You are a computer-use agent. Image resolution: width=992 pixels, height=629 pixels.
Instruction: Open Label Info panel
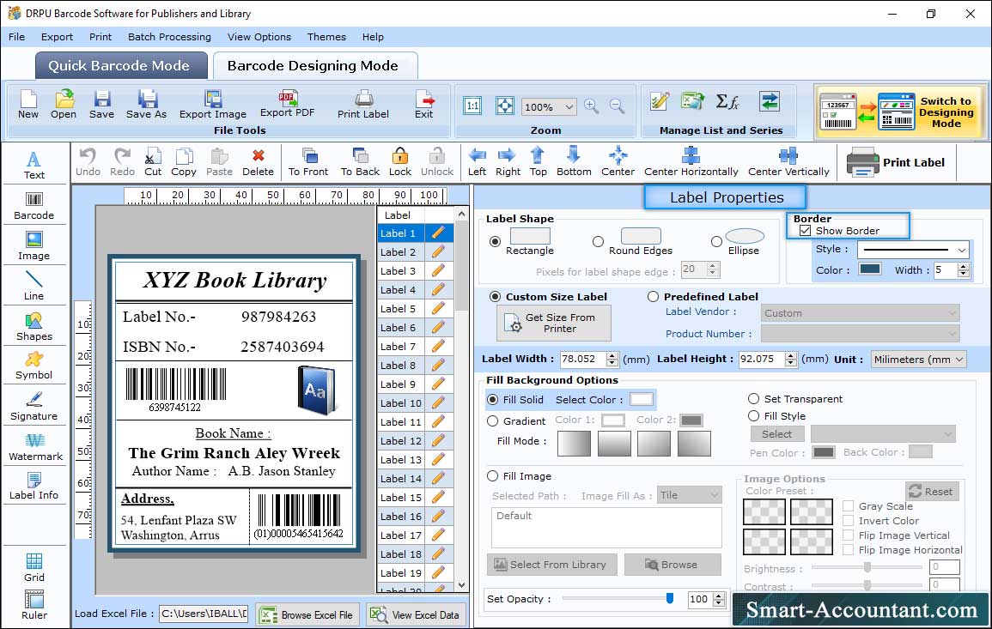pos(34,486)
